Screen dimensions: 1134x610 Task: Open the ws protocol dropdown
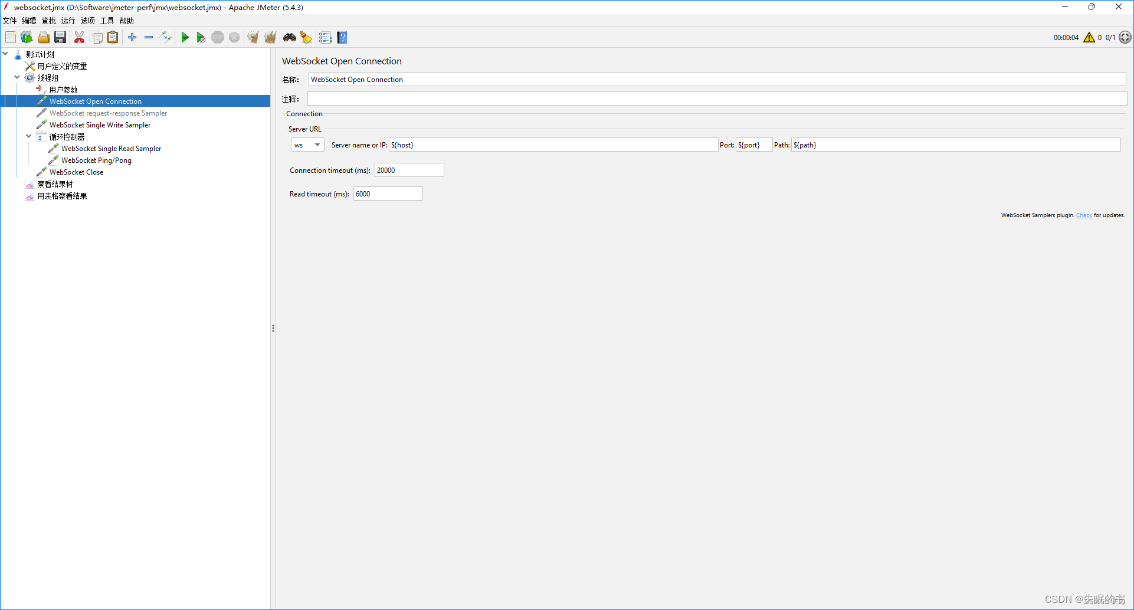[x=307, y=145]
